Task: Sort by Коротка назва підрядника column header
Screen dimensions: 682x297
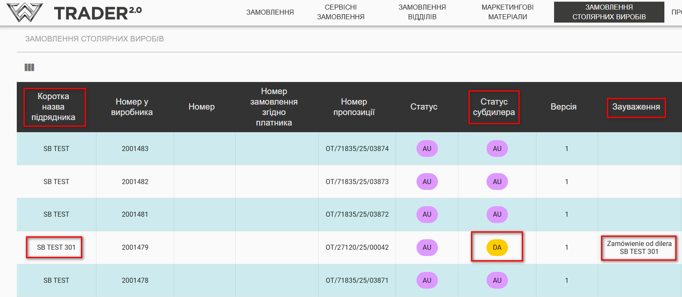Action: point(53,107)
